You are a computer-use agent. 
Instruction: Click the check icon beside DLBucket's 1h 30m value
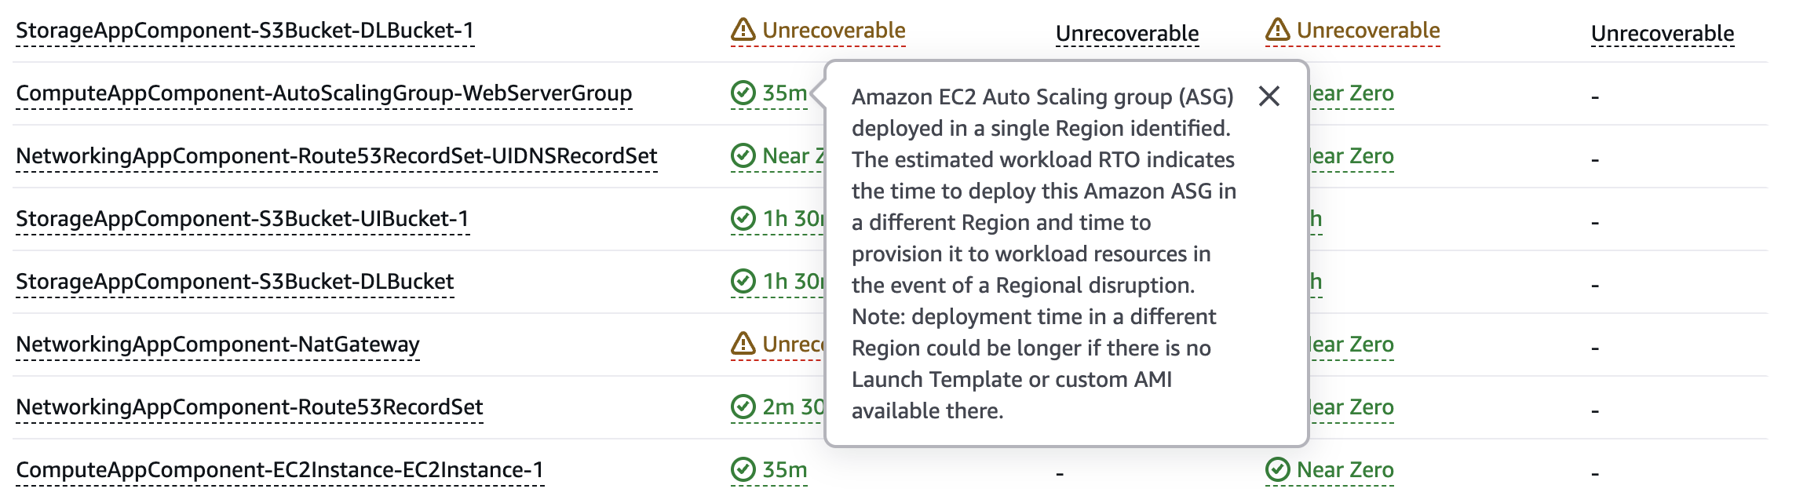(743, 281)
